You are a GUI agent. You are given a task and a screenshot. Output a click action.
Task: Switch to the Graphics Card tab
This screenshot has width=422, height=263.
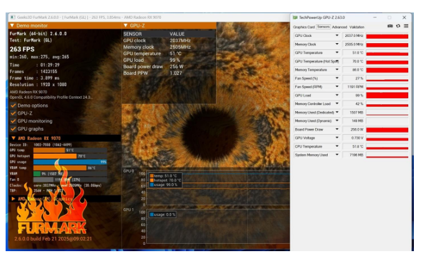(x=303, y=27)
